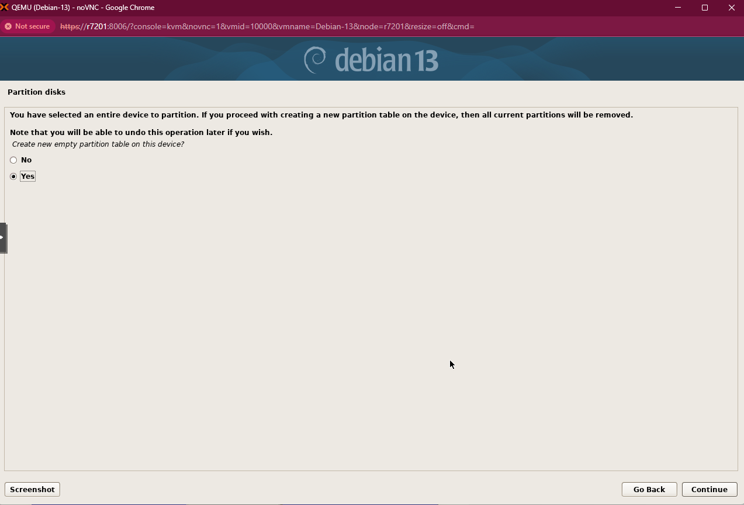Screen dimensions: 744x505
Task: Minimize the Chrome window
Action: point(678,8)
